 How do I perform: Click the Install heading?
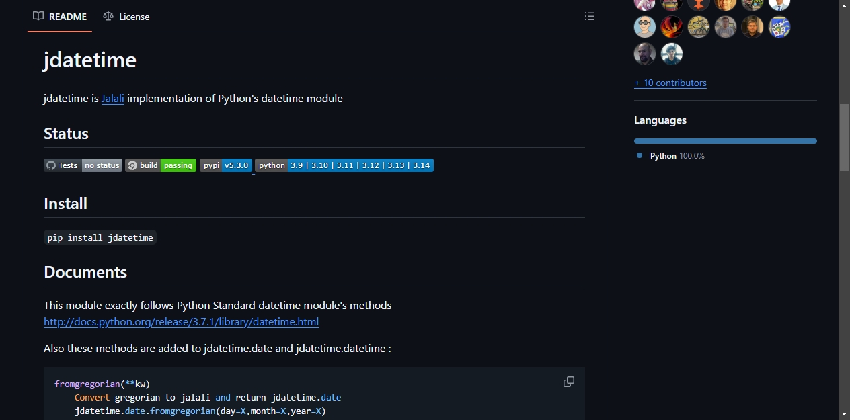click(65, 204)
